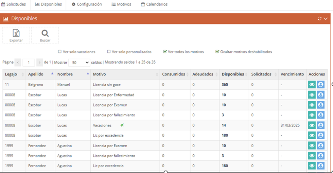This screenshot has width=333, height=173.
Task: Switch to the Disponibles tab
Action: coord(48,4)
